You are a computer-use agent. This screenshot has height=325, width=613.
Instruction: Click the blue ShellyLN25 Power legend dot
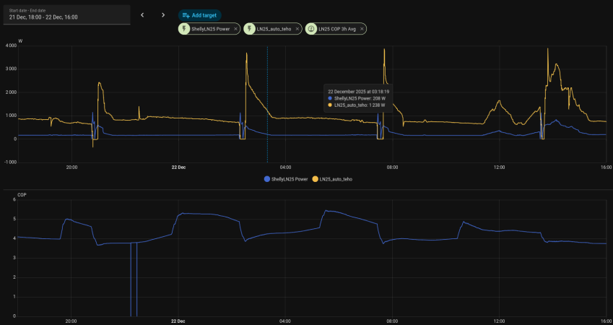[268, 178]
